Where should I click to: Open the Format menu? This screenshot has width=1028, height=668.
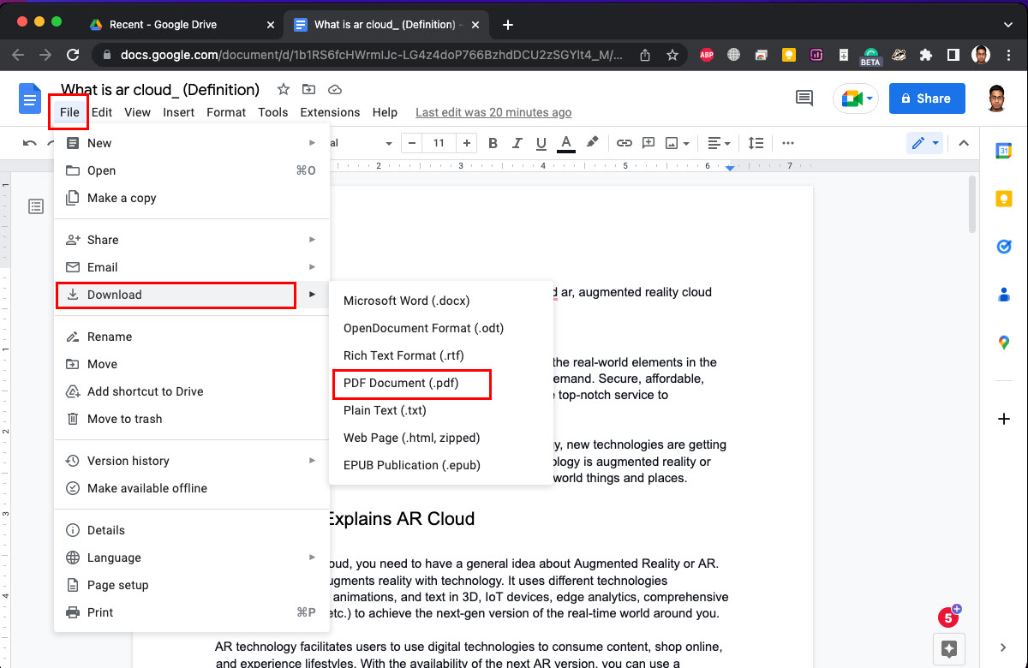[x=226, y=112]
